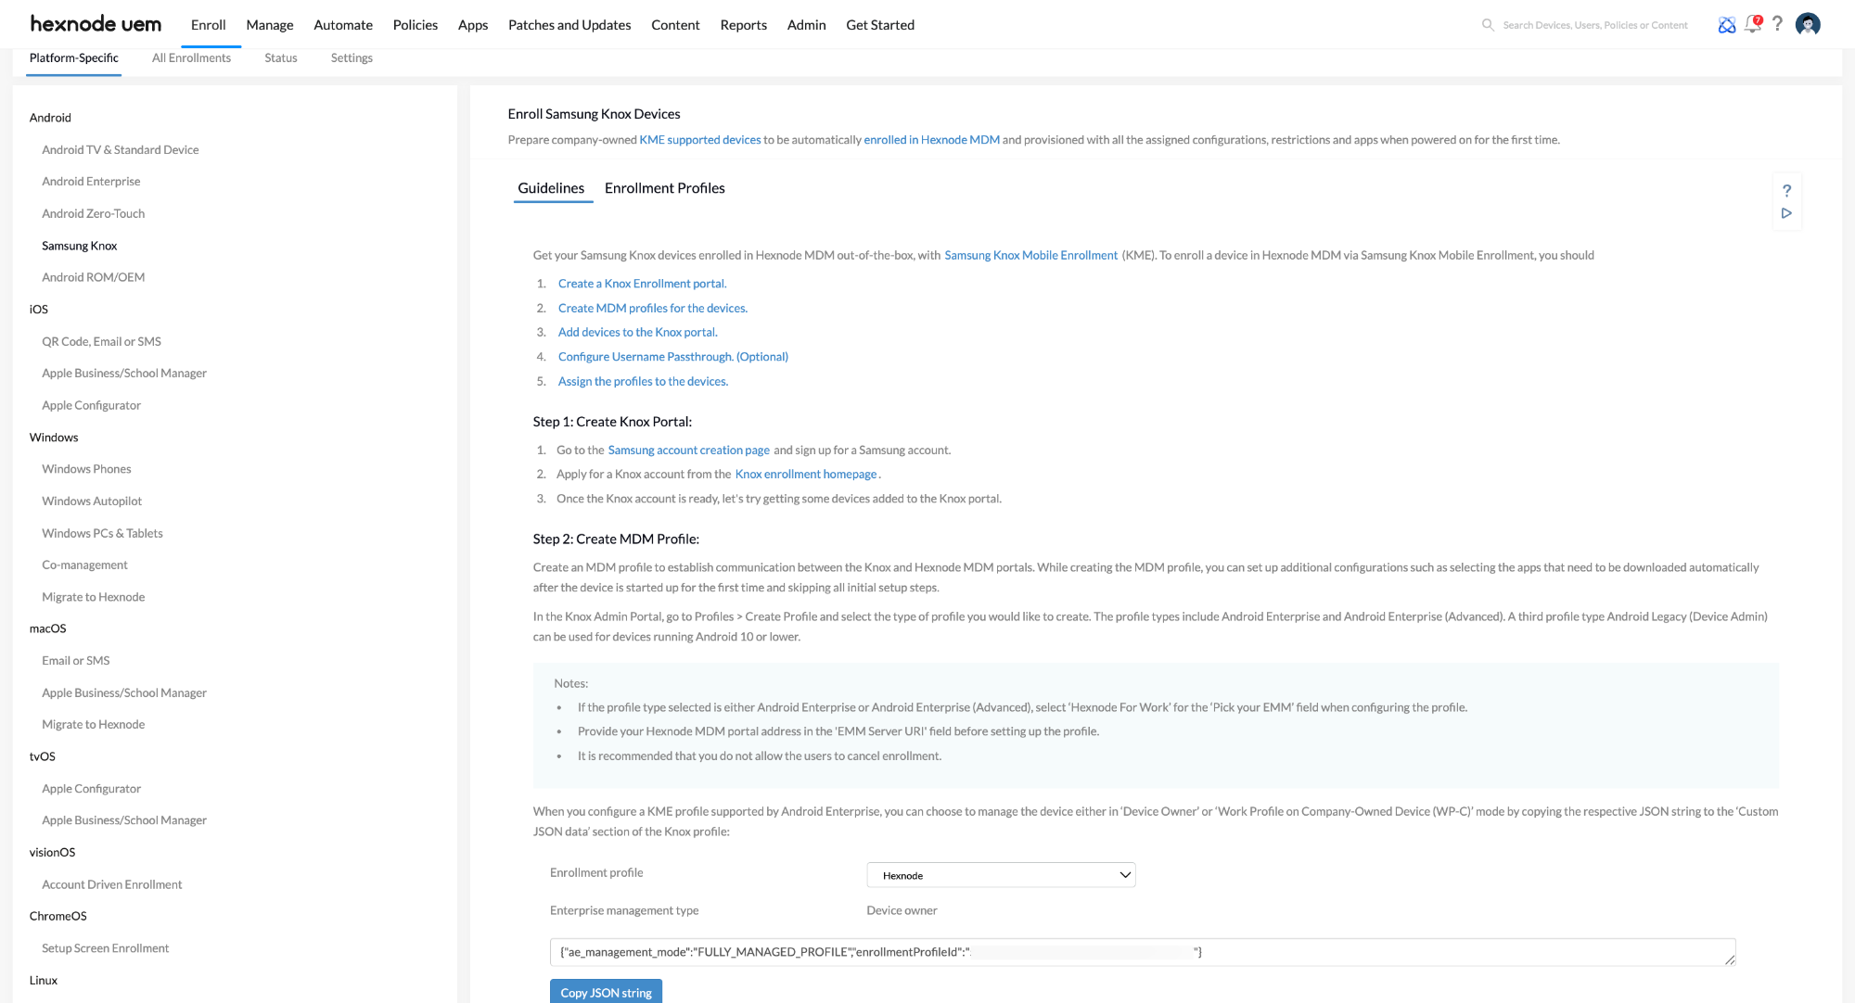Select Samsung Knox in sidebar

click(x=80, y=246)
